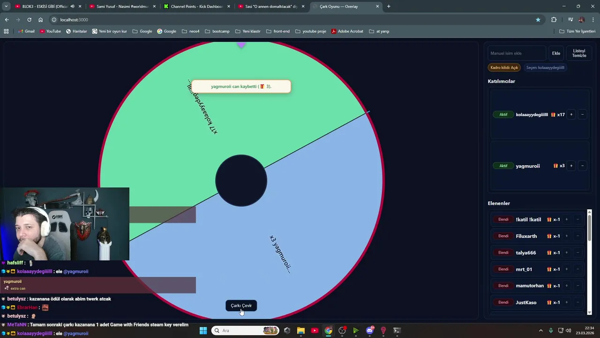The image size is (600, 338).
Task: Click the taskbar Ara search box
Action: coord(245,330)
